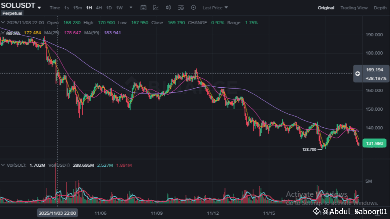The width and height of the screenshot is (390, 219).
Task: Click the 190.000 price axis label
Action: [x=374, y=35]
